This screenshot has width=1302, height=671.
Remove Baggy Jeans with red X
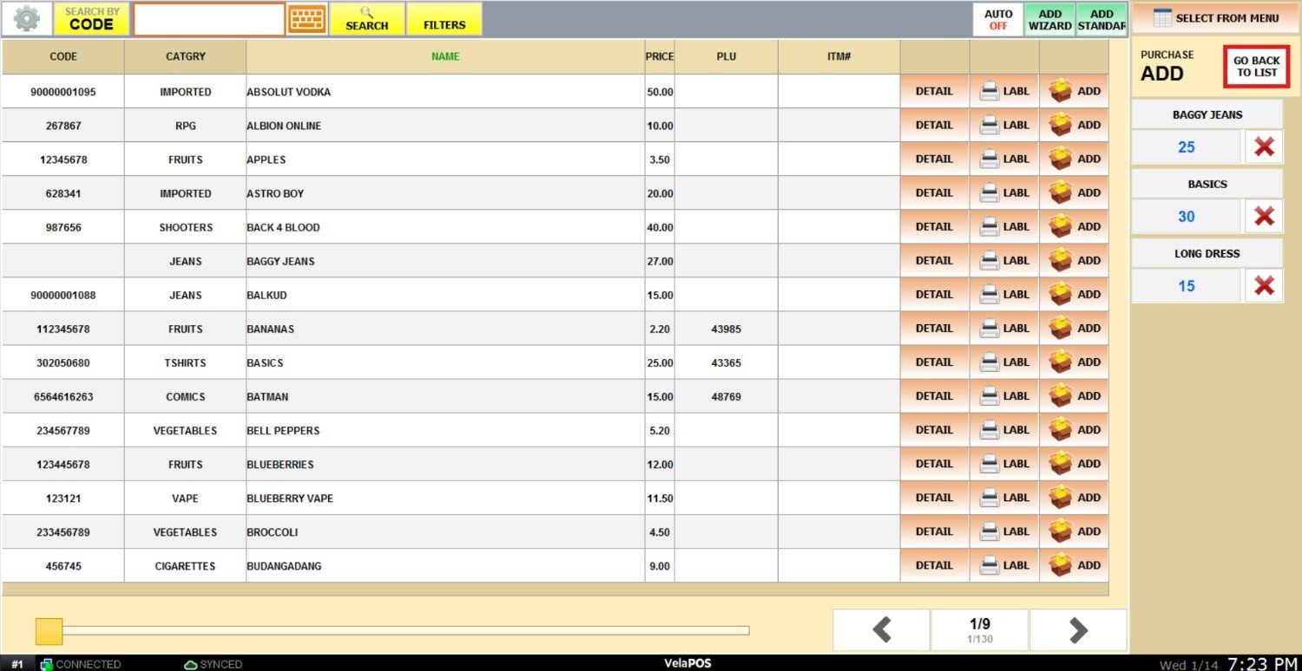point(1264,147)
